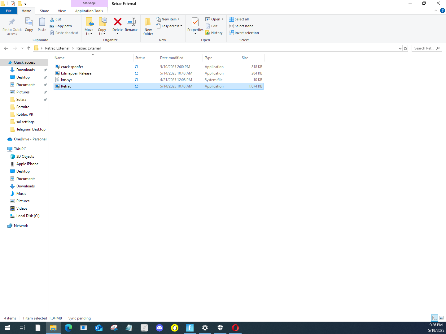This screenshot has width=446, height=334.
Task: Open the Copy to dropdown
Action: [x=102, y=32]
